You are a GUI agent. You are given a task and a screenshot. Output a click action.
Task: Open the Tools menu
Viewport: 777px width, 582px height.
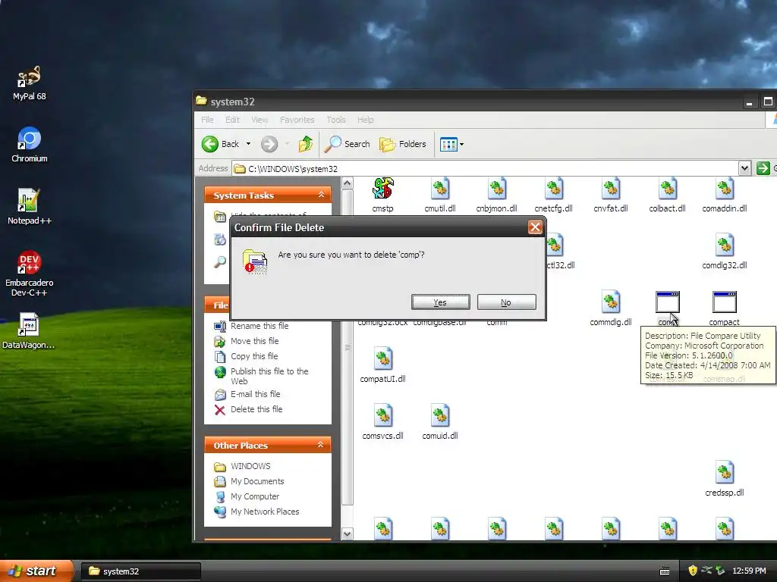(336, 120)
